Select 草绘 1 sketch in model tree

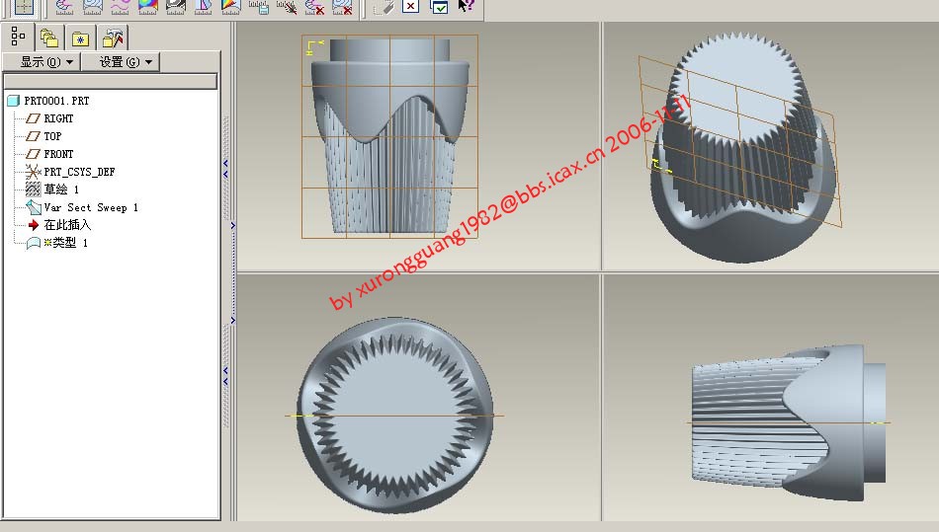[60, 190]
